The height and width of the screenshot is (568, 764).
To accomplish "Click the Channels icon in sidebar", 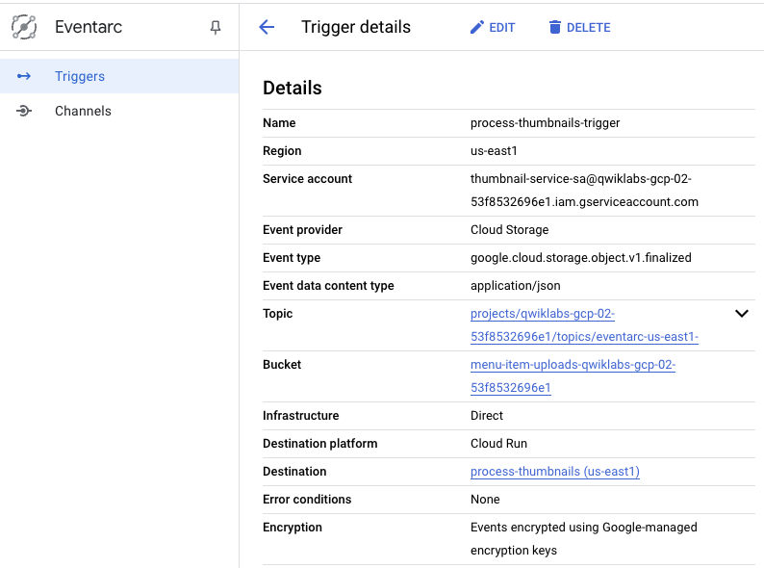I will click(24, 111).
